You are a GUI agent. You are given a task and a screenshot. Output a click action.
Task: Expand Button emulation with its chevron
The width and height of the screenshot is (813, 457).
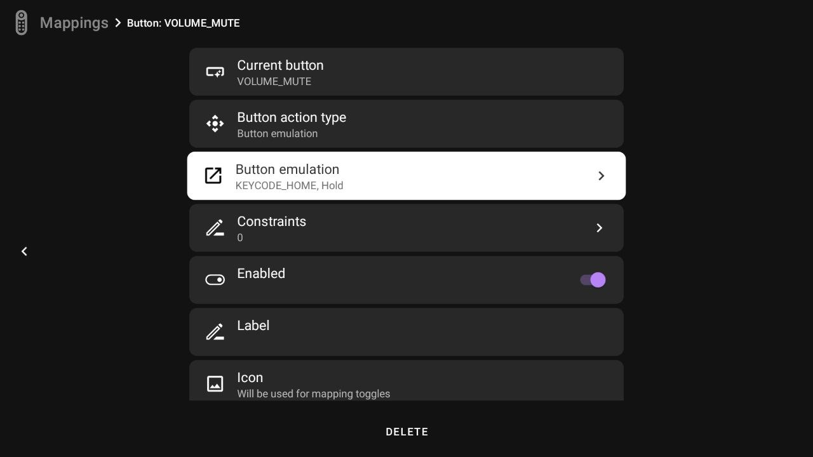601,176
